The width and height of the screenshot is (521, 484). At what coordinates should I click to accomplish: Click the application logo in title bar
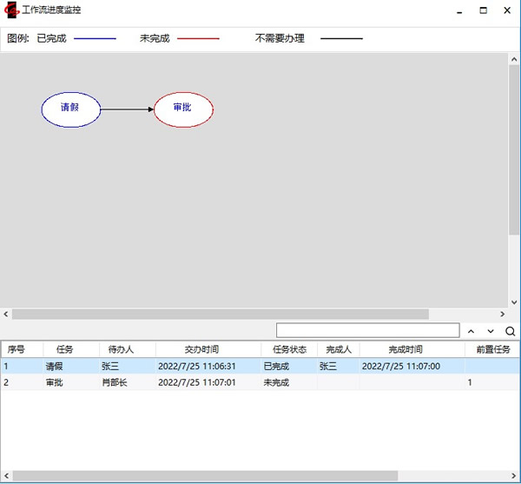pyautogui.click(x=11, y=10)
